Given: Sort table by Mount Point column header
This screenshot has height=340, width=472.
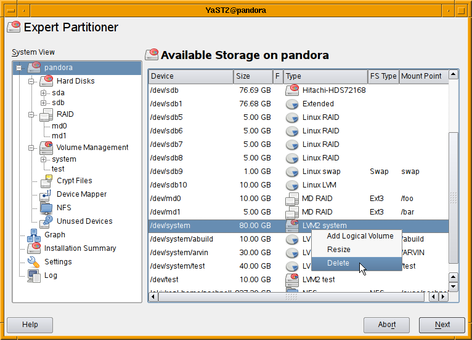Looking at the screenshot, I should point(423,76).
